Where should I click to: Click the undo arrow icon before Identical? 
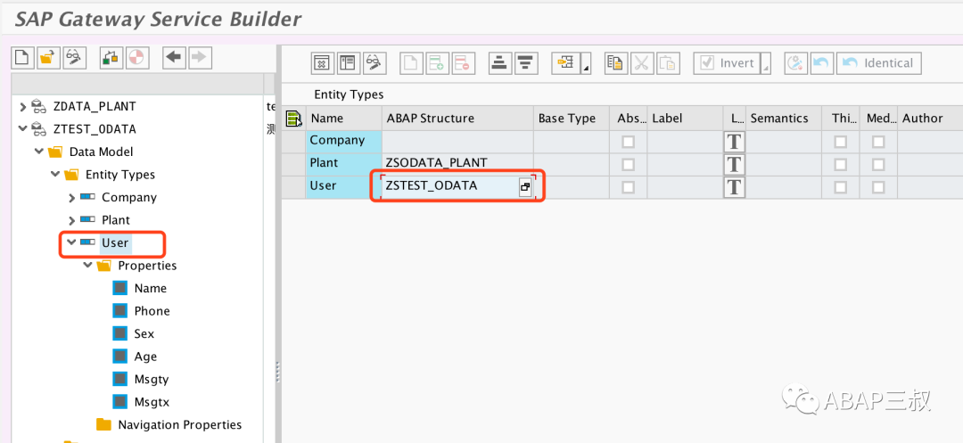point(821,62)
